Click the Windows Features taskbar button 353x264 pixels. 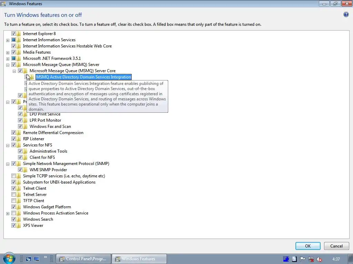(x=139, y=259)
